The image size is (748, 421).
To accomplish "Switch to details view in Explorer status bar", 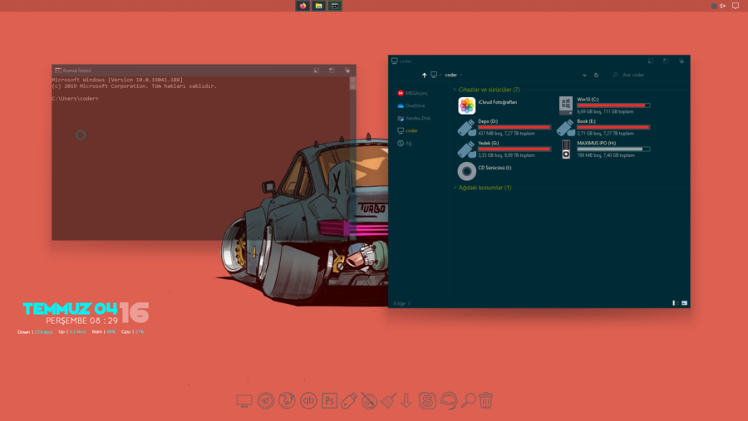I will pyautogui.click(x=675, y=303).
